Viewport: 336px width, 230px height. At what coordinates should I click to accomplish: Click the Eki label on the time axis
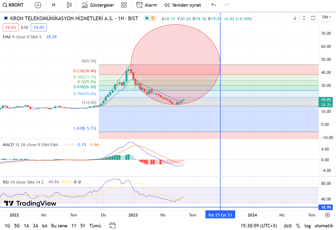pos(104,215)
